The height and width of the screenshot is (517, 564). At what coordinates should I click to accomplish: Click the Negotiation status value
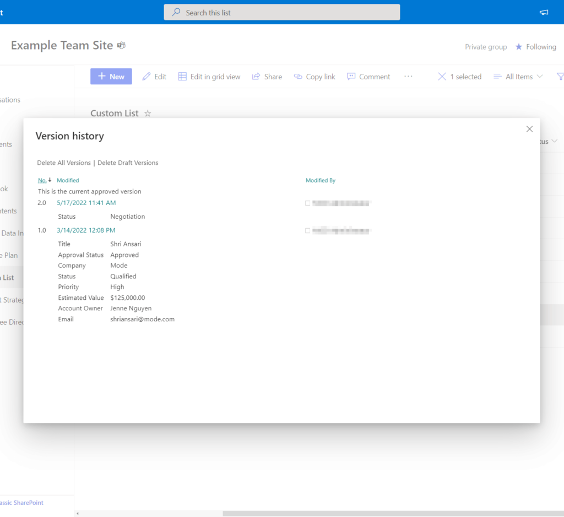(128, 217)
